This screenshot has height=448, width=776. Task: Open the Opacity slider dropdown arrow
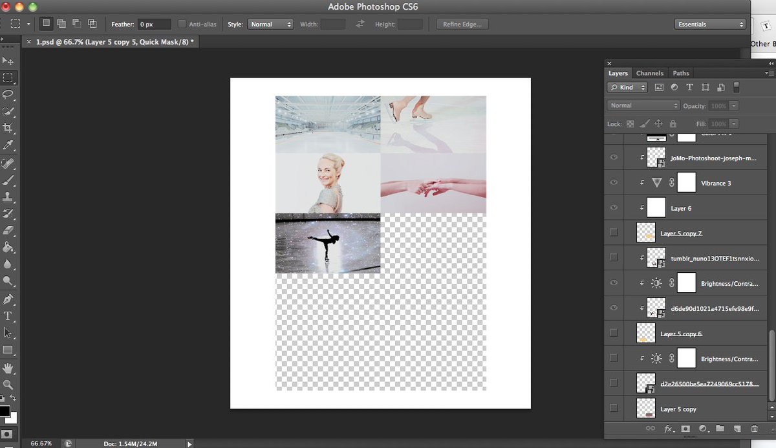[x=735, y=105]
